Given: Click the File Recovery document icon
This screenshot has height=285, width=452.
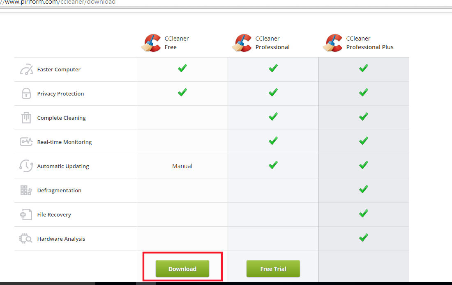Looking at the screenshot, I should pos(26,214).
